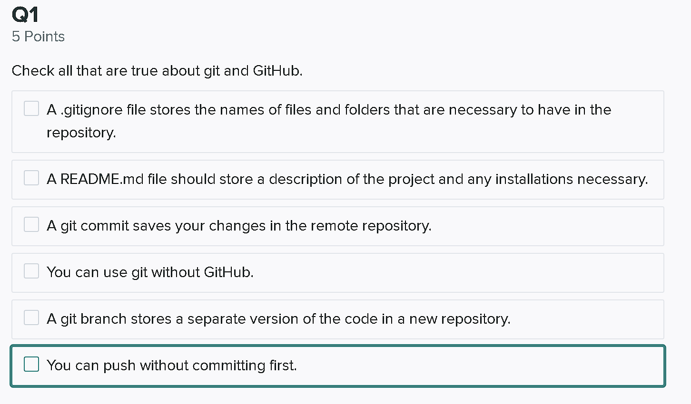Click the '5 Points' label
This screenshot has height=404, width=691.
[x=38, y=36]
